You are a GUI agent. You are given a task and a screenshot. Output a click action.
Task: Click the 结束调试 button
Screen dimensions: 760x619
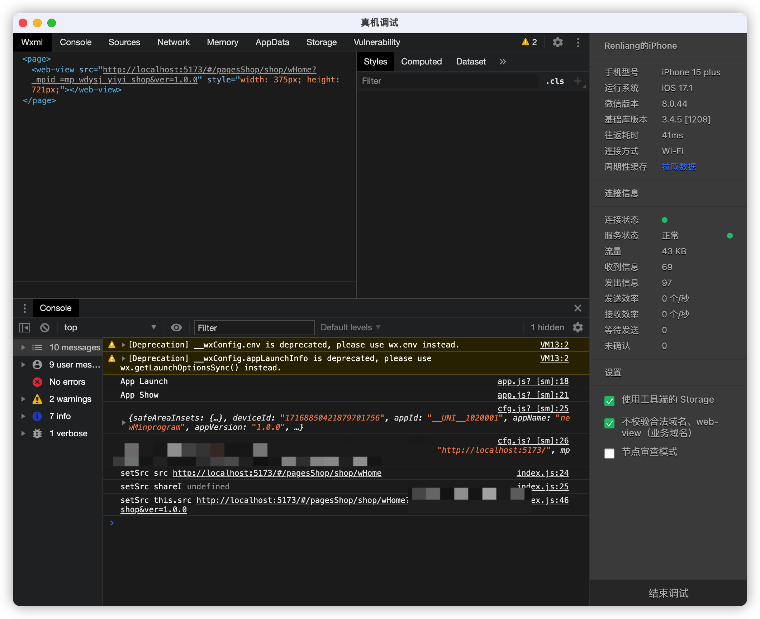click(668, 593)
